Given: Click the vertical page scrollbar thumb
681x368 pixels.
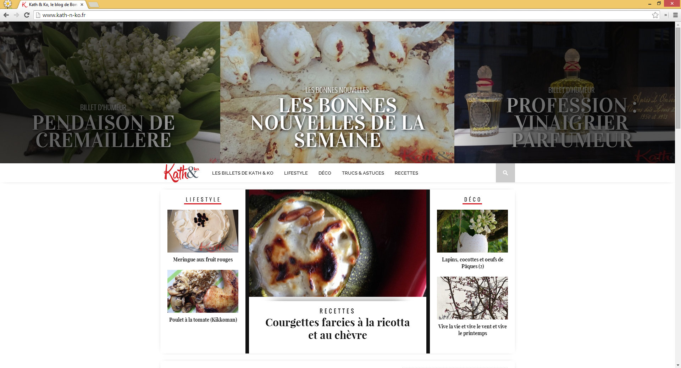Looking at the screenshot, I should click(x=678, y=78).
